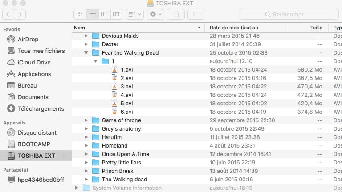This screenshot has height=192, width=342.
Task: Sort by Taille column header
Action: (x=307, y=28)
